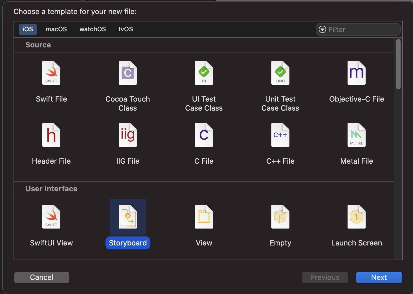Click the Launch Screen label
The width and height of the screenshot is (413, 294).
click(357, 243)
